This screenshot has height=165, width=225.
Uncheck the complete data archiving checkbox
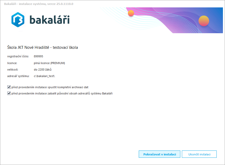[9, 87]
